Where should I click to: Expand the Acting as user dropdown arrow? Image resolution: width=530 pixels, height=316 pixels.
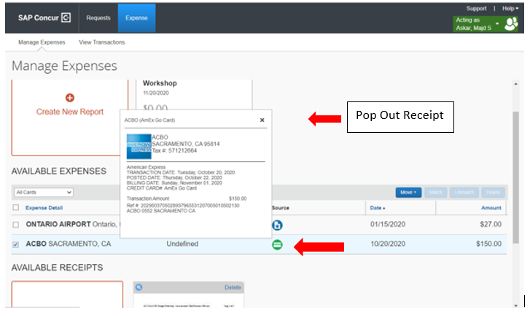tap(497, 23)
